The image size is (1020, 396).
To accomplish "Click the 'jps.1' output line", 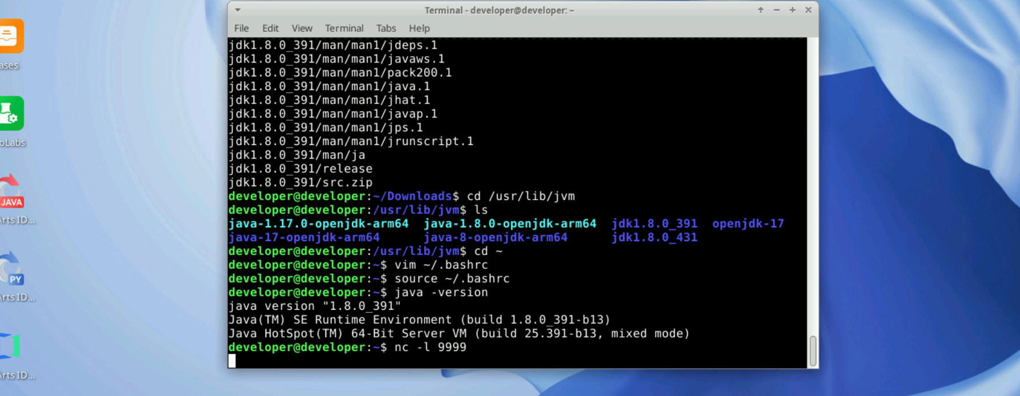I will (326, 127).
